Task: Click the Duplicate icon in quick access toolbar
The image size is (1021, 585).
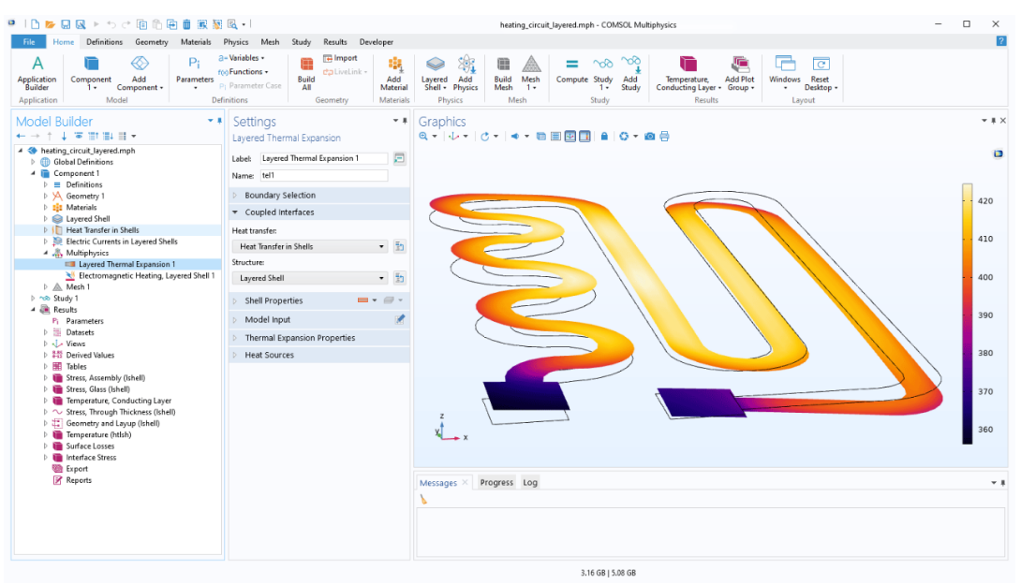Action: click(x=172, y=24)
